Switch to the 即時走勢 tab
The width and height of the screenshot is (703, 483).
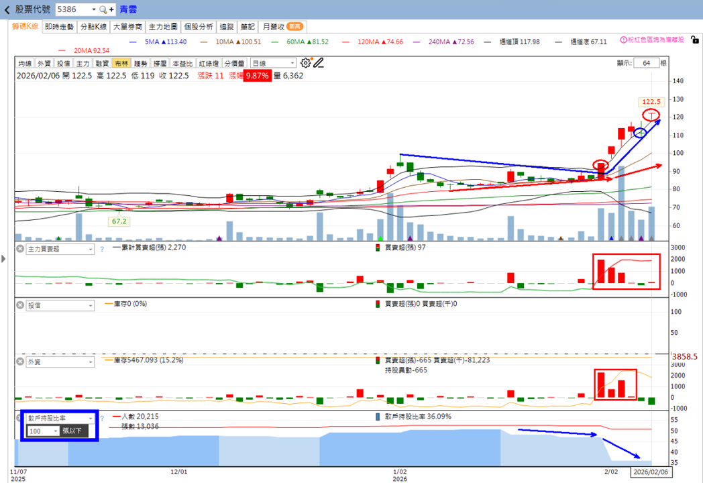point(59,27)
